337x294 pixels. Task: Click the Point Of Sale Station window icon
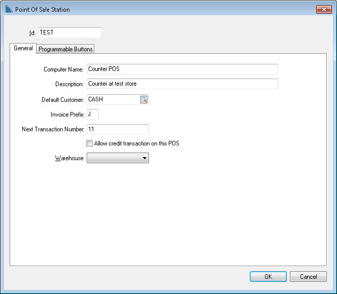click(9, 9)
